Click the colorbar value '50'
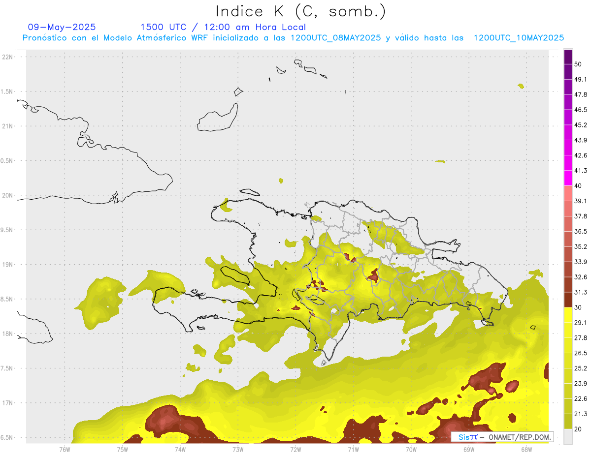 (578, 64)
